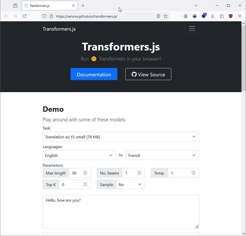The height and width of the screenshot is (236, 246).
Task: Open the extensions puzzle piece menu
Action: coord(222,16)
